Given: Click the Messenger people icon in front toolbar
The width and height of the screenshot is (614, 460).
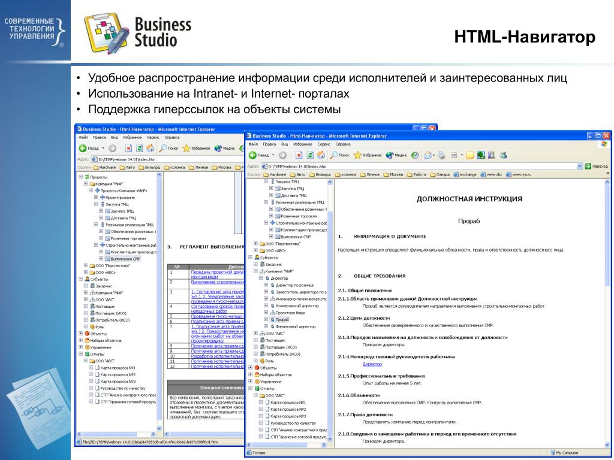Looking at the screenshot, I should click(503, 155).
